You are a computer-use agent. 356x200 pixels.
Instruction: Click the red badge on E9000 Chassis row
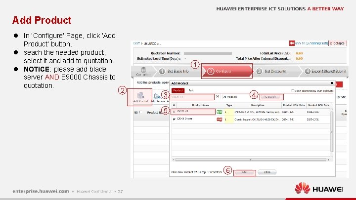tap(220, 120)
